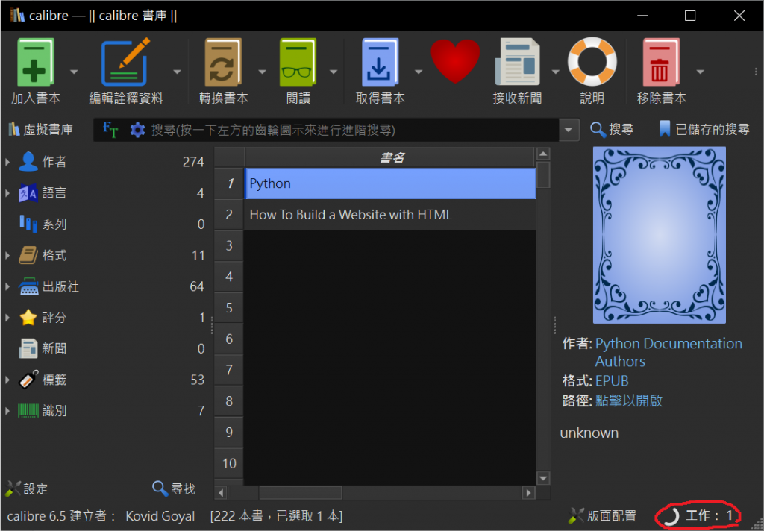
Task: Expand the 識別 identifiers category
Action: (7, 411)
